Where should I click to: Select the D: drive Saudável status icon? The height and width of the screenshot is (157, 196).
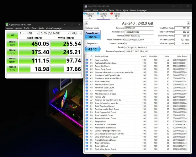98,14
